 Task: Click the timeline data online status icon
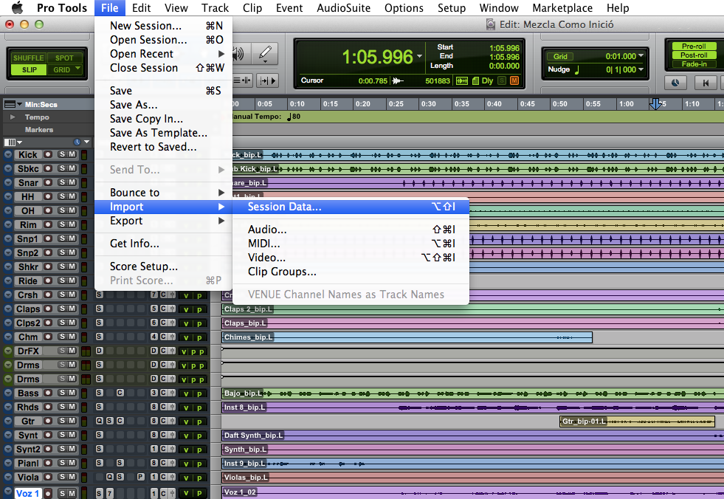[x=462, y=81]
